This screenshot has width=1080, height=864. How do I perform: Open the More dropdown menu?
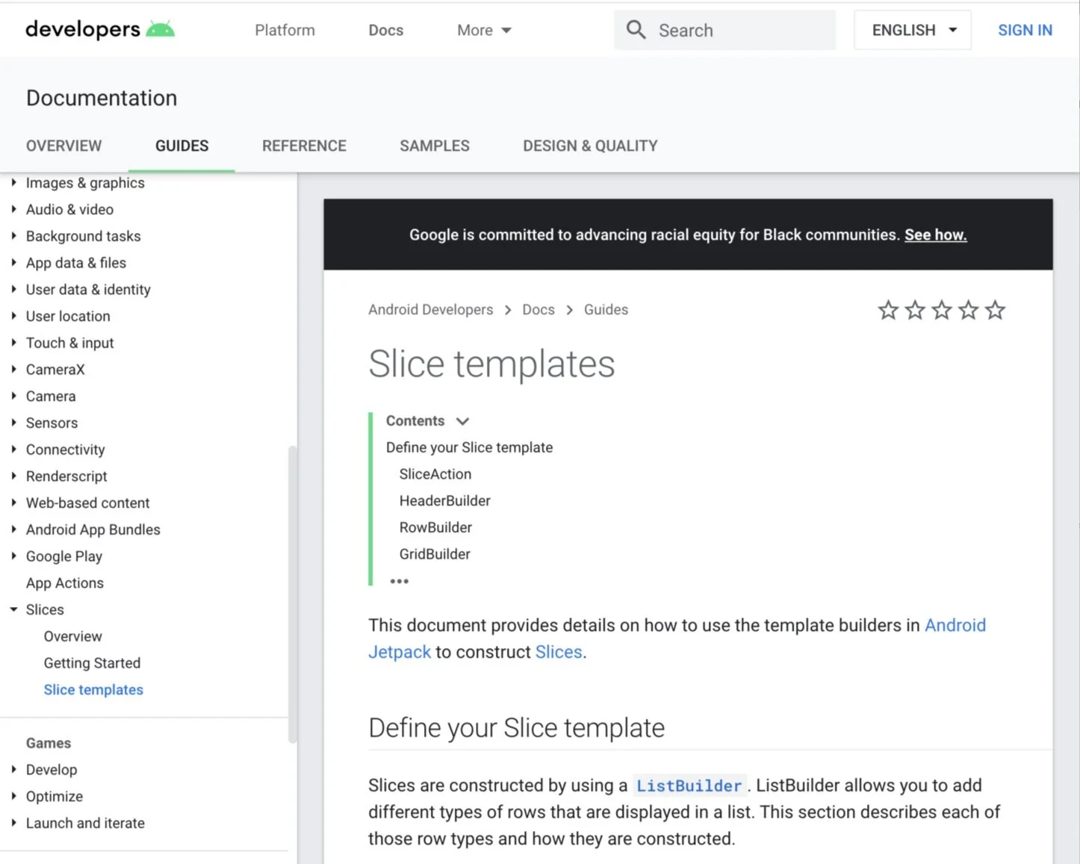[484, 31]
